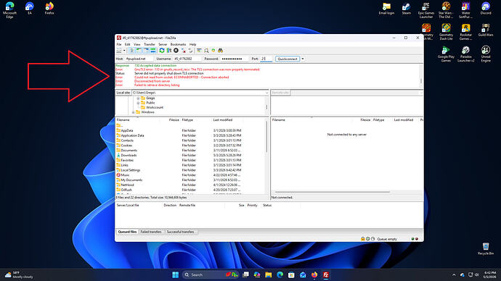Click the Username input field

(x=187, y=59)
